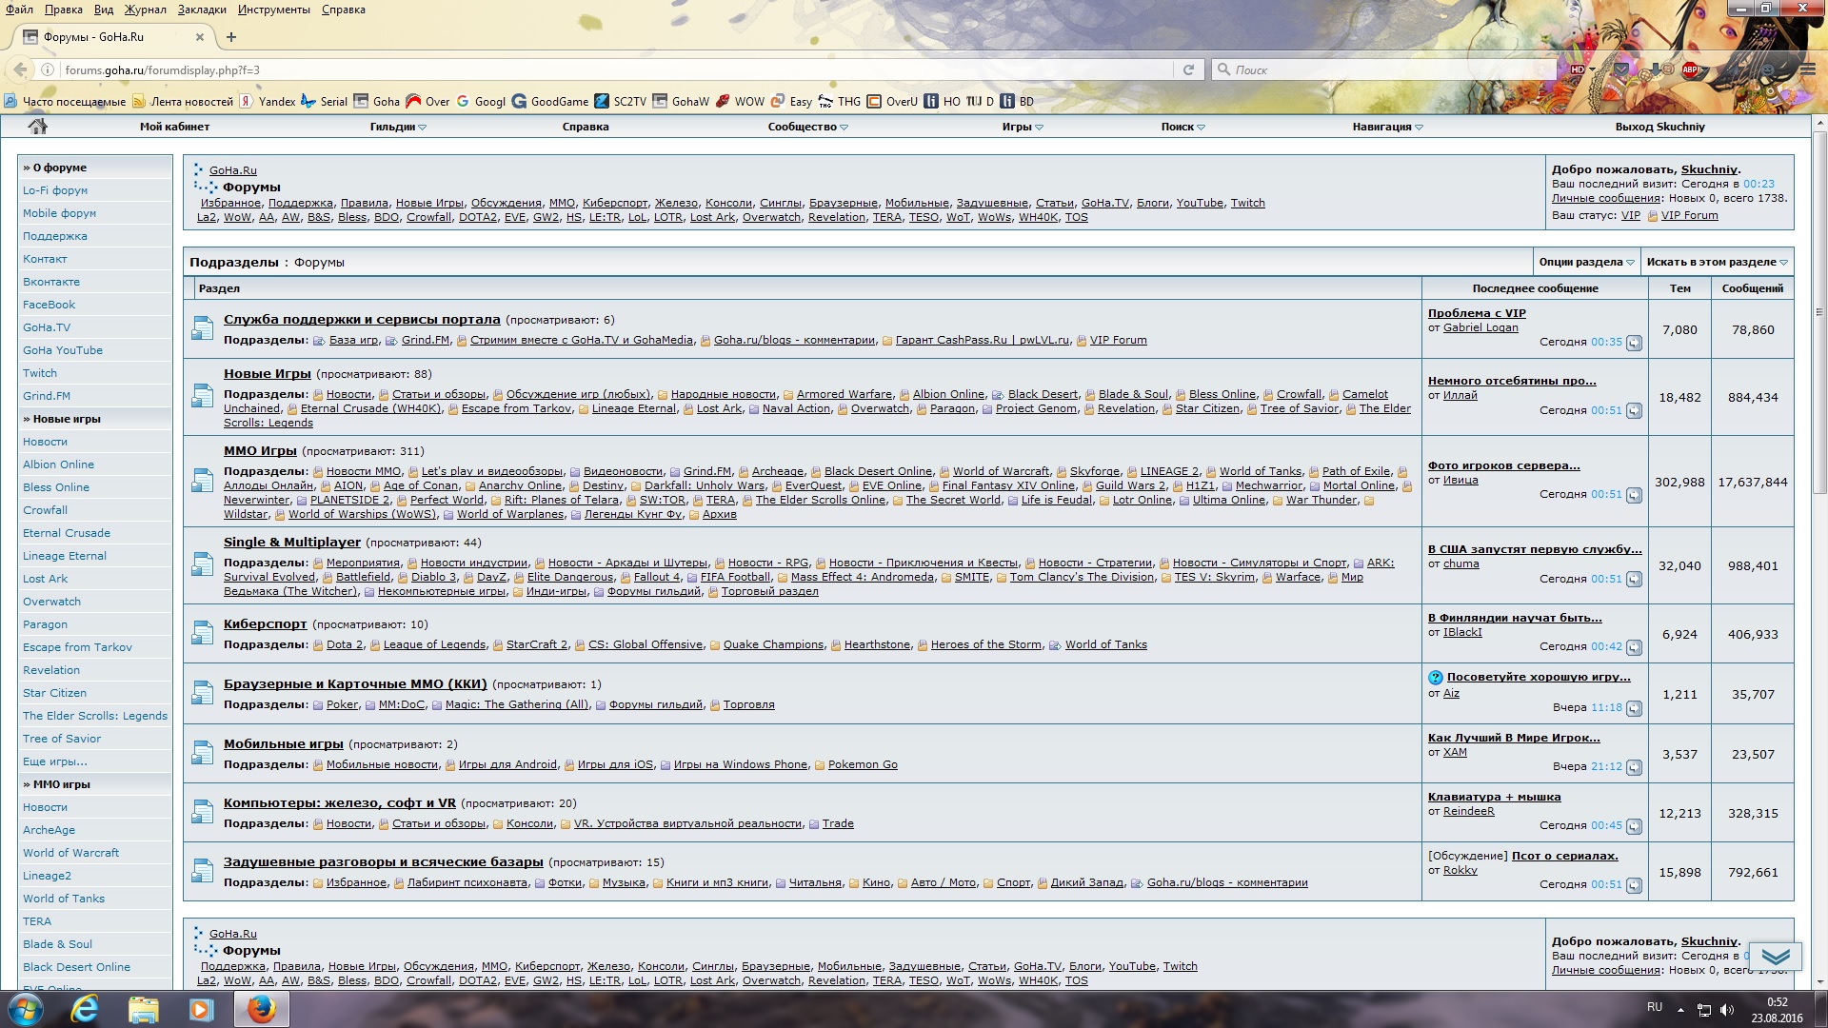Go to the last post in the 'Клавиатура + мышка' row
Image resolution: width=1828 pixels, height=1028 pixels.
coord(1634,826)
